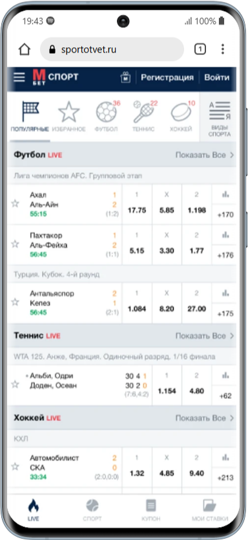The height and width of the screenshot is (540, 248).
Task: Toggle the favorite star for Автомобилист – СКА
Action: (15, 467)
